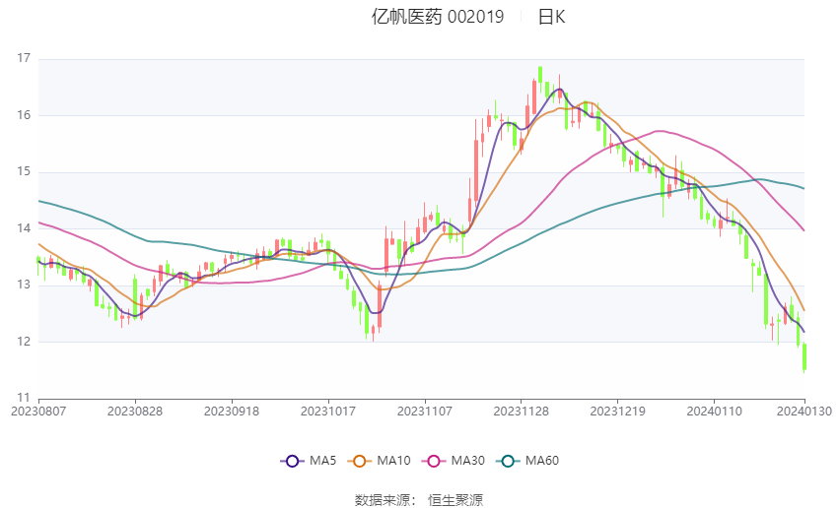Viewport: 838px width, 508px height.
Task: Select the 20231017 date axis label
Action: click(x=328, y=412)
